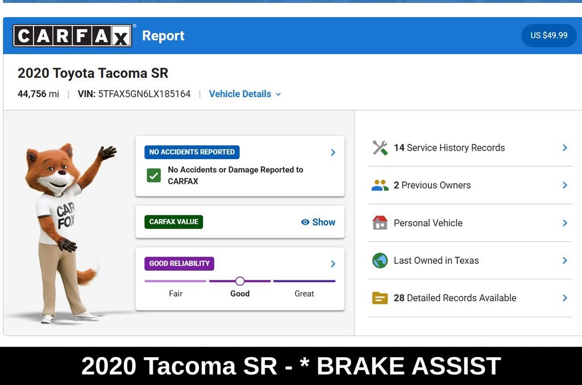The height and width of the screenshot is (385, 582).
Task: Expand Service History Records chevron
Action: click(565, 148)
